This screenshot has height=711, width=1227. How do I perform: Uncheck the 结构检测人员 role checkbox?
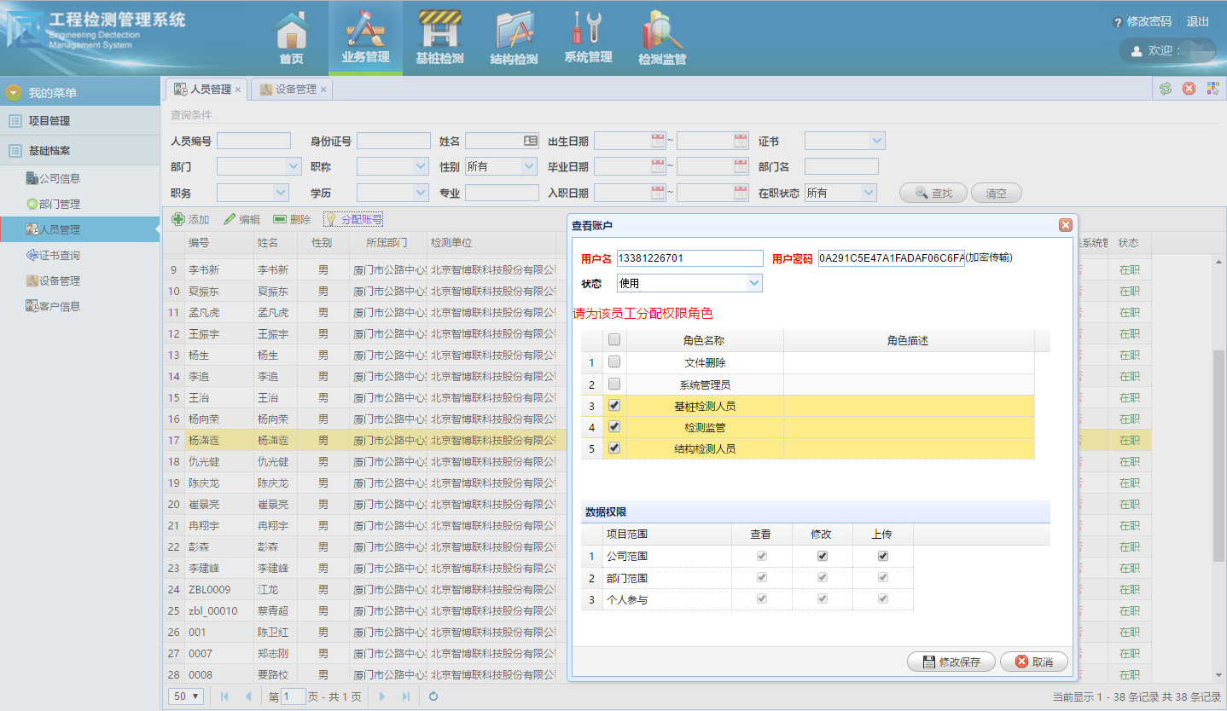coord(614,448)
